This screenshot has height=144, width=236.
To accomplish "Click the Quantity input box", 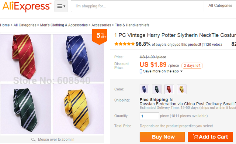I will (x=149, y=116).
